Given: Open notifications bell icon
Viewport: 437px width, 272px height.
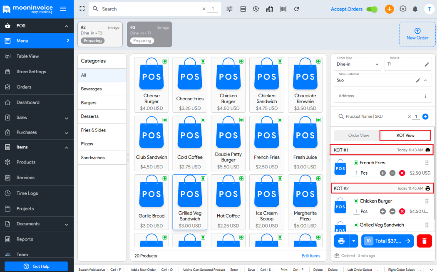Looking at the screenshot, I should point(415,9).
